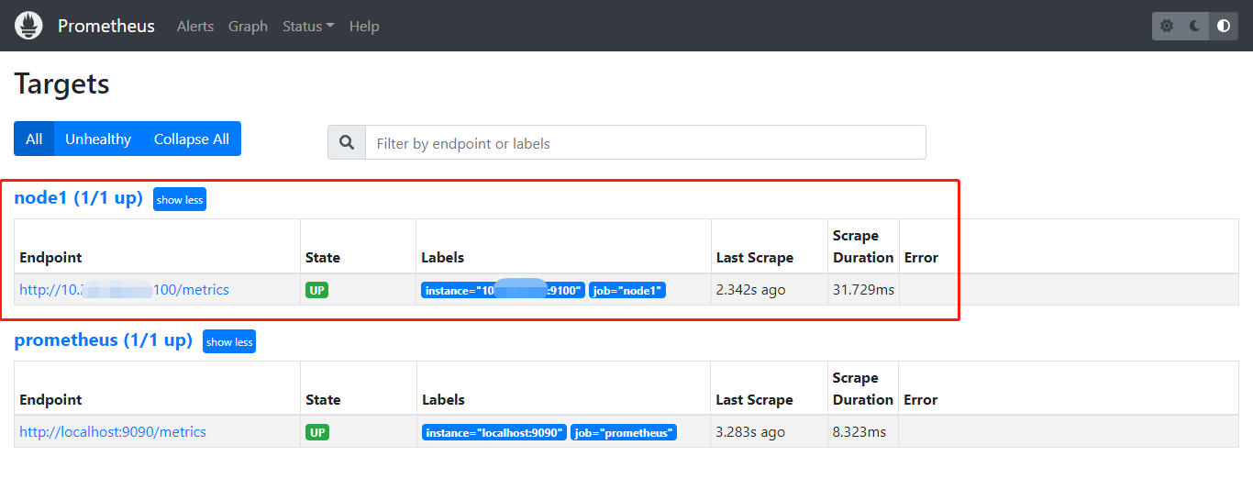Open the Help menu item
This screenshot has width=1253, height=501.
364,26
